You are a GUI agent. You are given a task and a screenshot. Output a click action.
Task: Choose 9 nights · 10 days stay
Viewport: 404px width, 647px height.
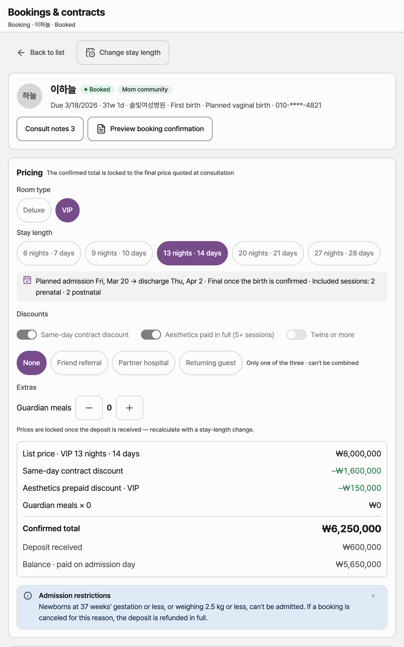coord(119,253)
